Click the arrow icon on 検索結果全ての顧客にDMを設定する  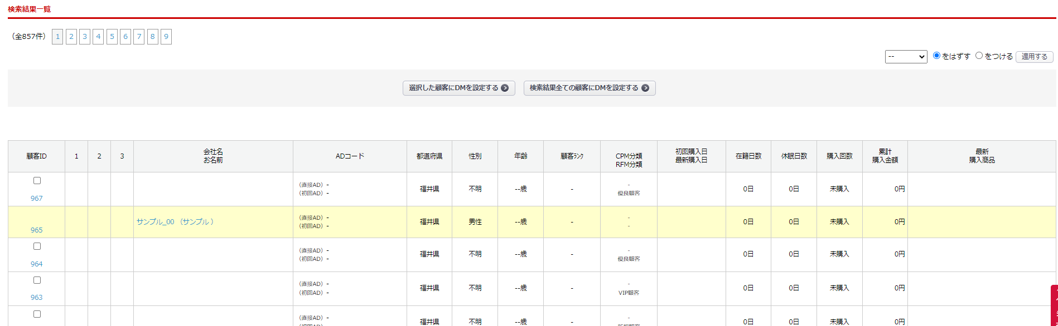[645, 88]
